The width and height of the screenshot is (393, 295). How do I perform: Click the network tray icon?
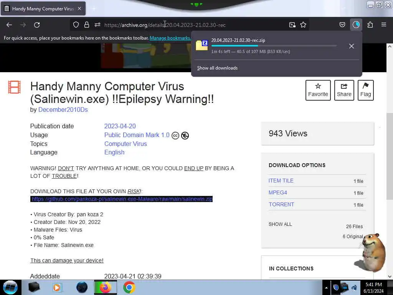[x=345, y=287]
